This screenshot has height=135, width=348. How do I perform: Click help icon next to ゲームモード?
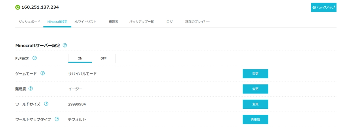(x=43, y=73)
